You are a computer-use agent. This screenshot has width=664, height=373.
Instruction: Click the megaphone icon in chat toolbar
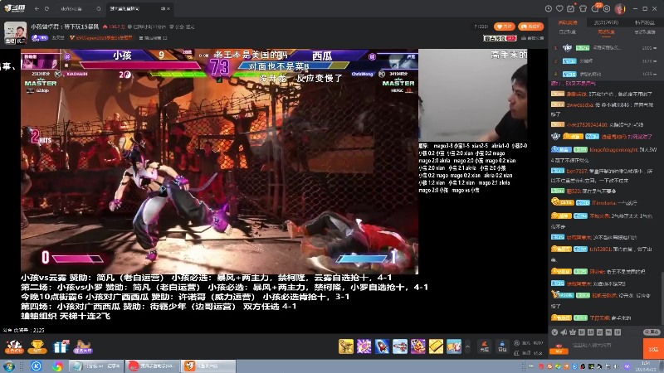pos(564,332)
